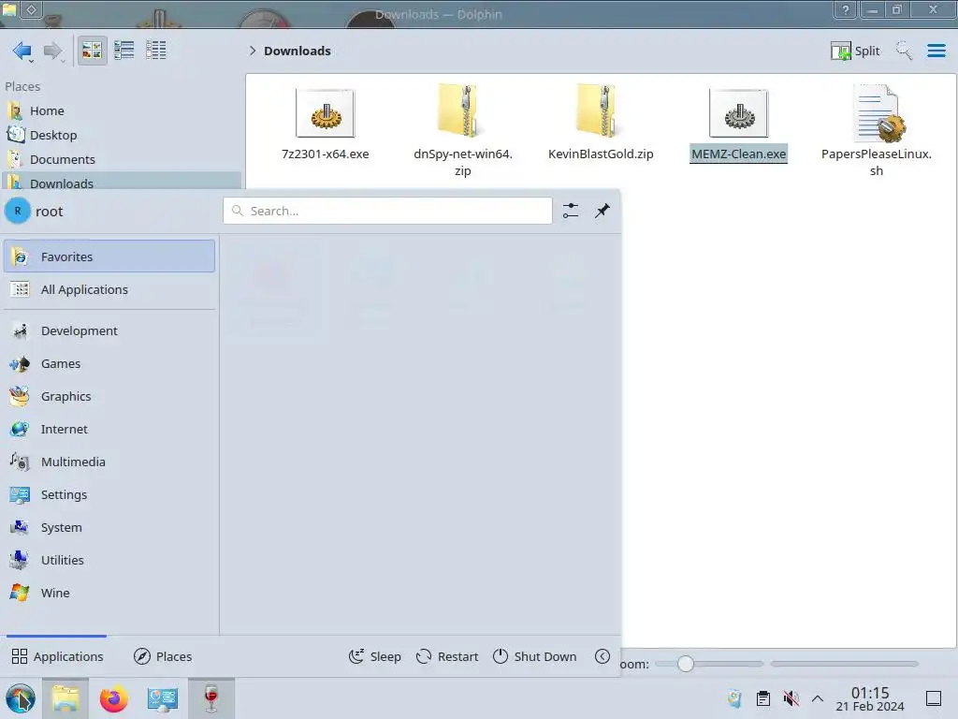Click the Downloads breadcrumb label
The height and width of the screenshot is (719, 958).
click(x=297, y=51)
